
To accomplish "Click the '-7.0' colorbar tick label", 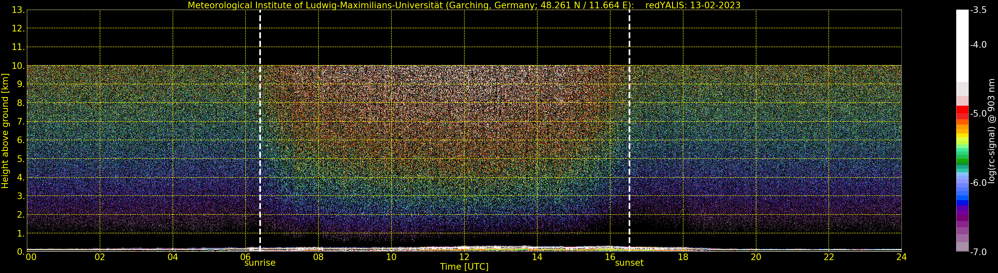I will [x=978, y=252].
